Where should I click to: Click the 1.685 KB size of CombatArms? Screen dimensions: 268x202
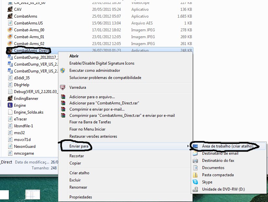click(185, 16)
